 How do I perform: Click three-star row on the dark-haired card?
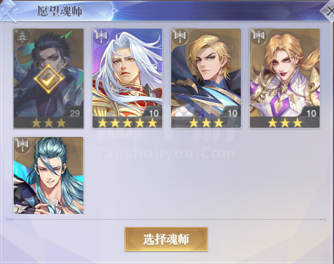point(48,123)
